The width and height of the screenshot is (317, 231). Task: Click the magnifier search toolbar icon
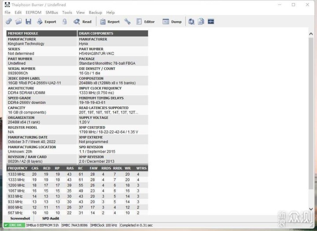pos(191,22)
